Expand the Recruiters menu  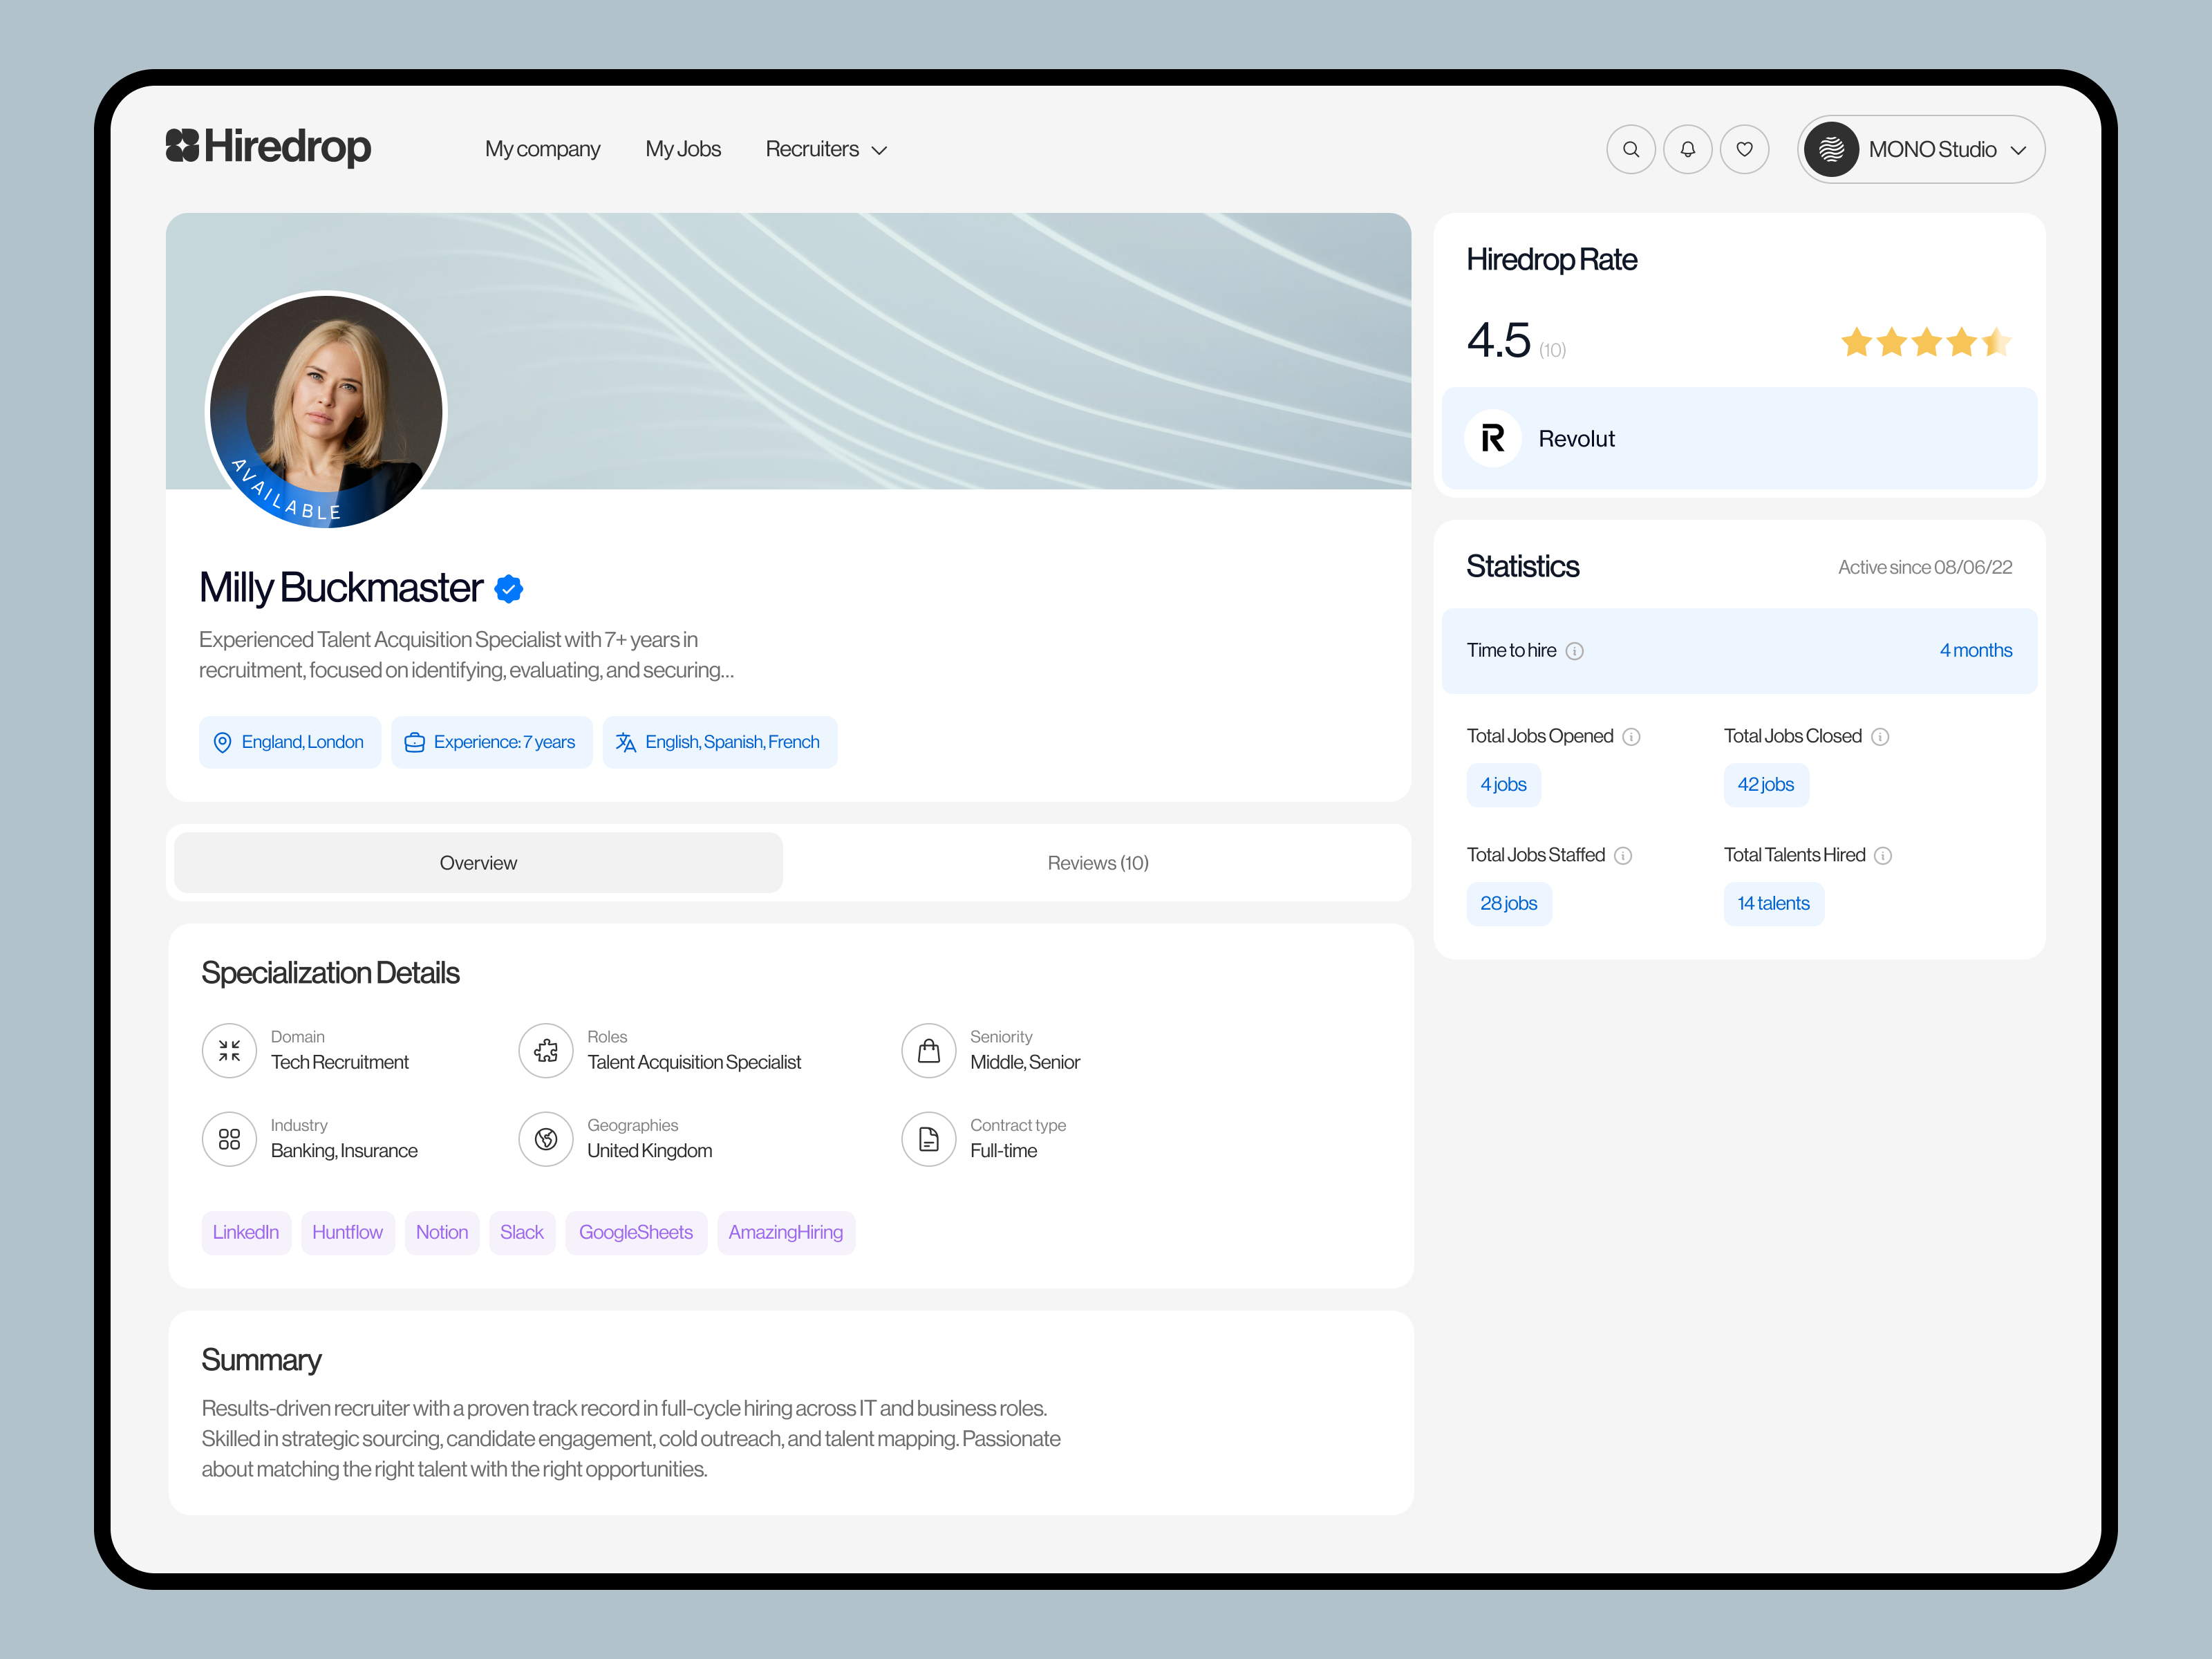tap(826, 148)
